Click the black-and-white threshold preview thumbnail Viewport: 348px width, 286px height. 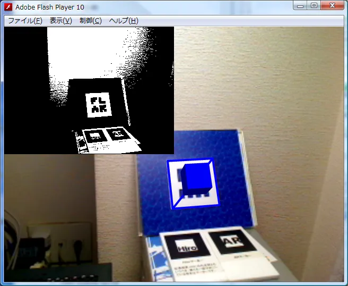click(89, 90)
